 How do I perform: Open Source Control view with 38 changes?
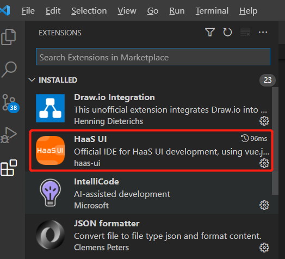[10, 103]
